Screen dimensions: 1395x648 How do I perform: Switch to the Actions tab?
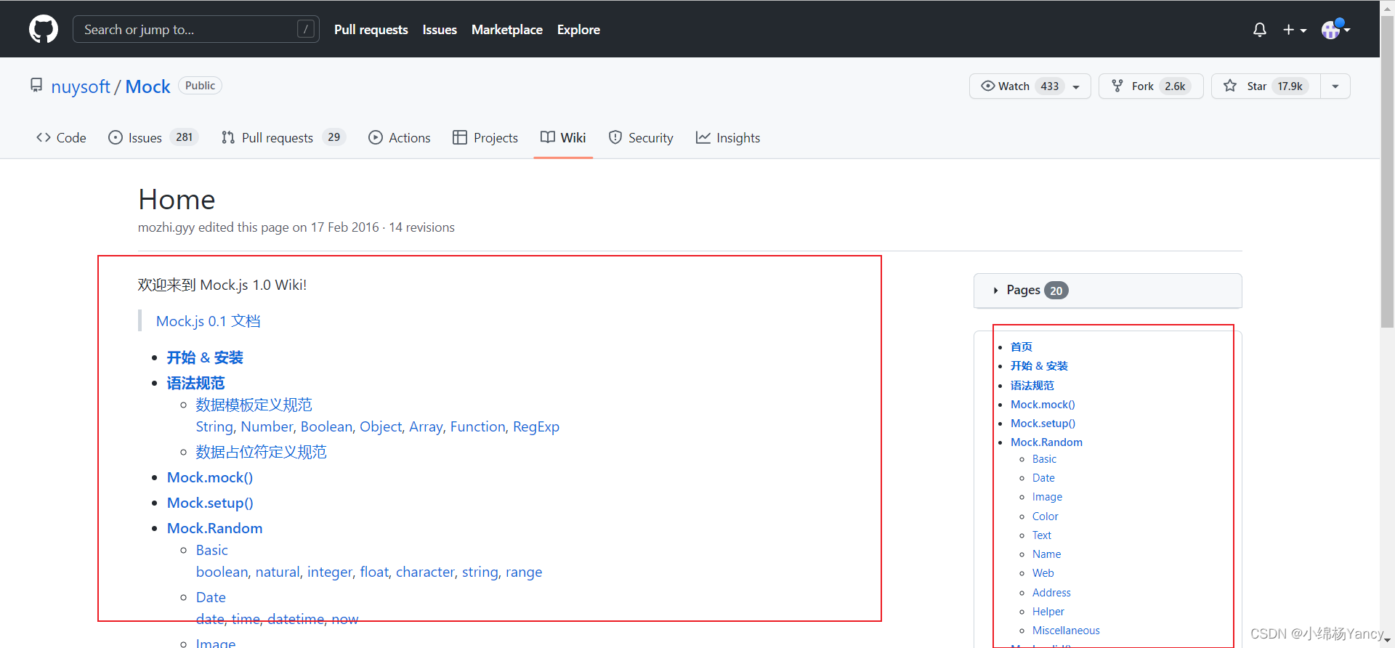click(x=400, y=137)
